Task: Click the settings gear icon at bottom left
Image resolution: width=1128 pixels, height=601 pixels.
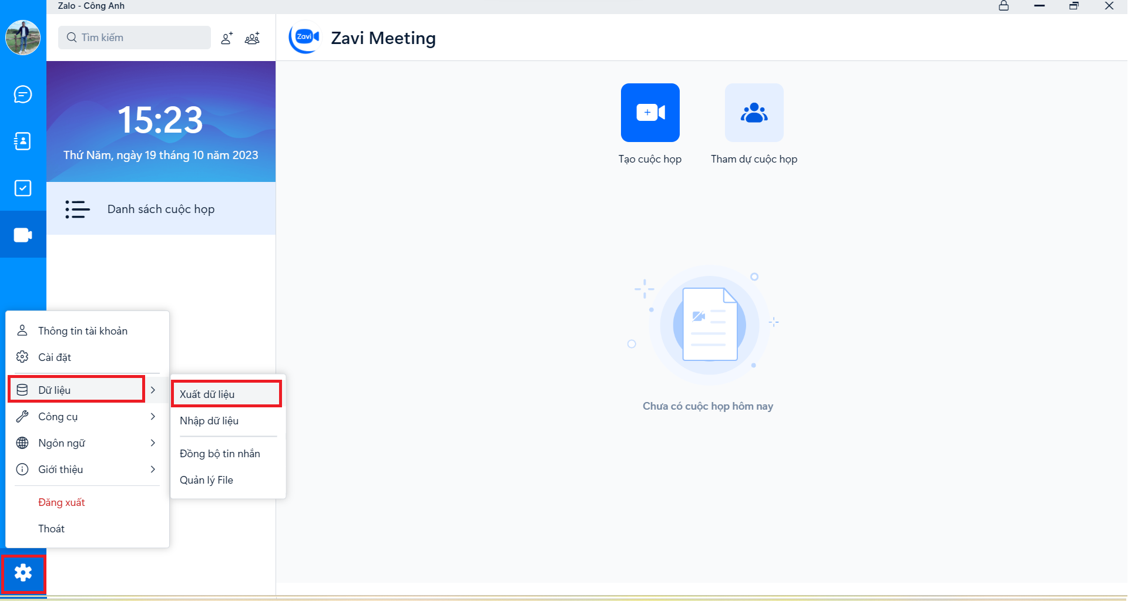Action: 23,573
